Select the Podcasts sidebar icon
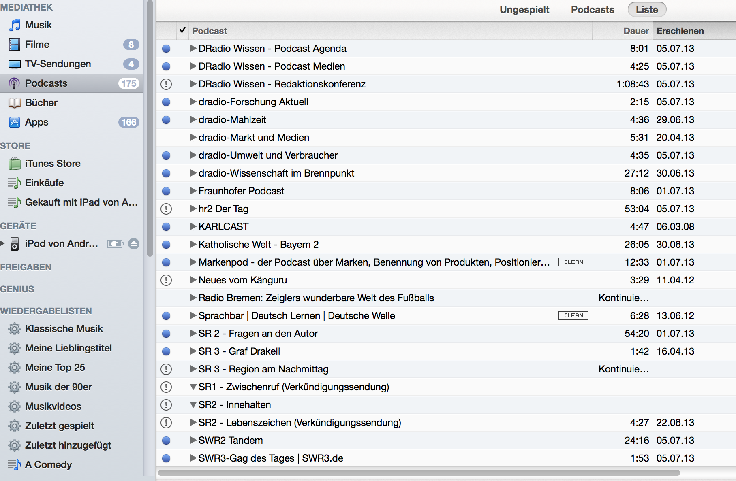 point(15,83)
